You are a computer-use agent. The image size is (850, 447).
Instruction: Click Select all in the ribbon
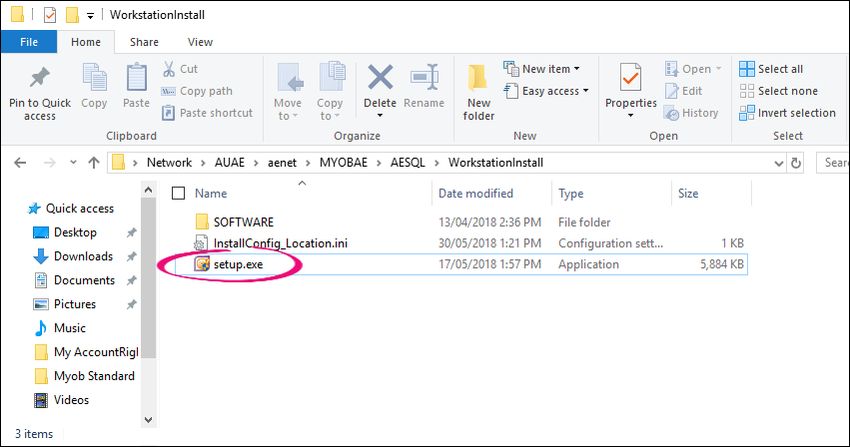(771, 69)
